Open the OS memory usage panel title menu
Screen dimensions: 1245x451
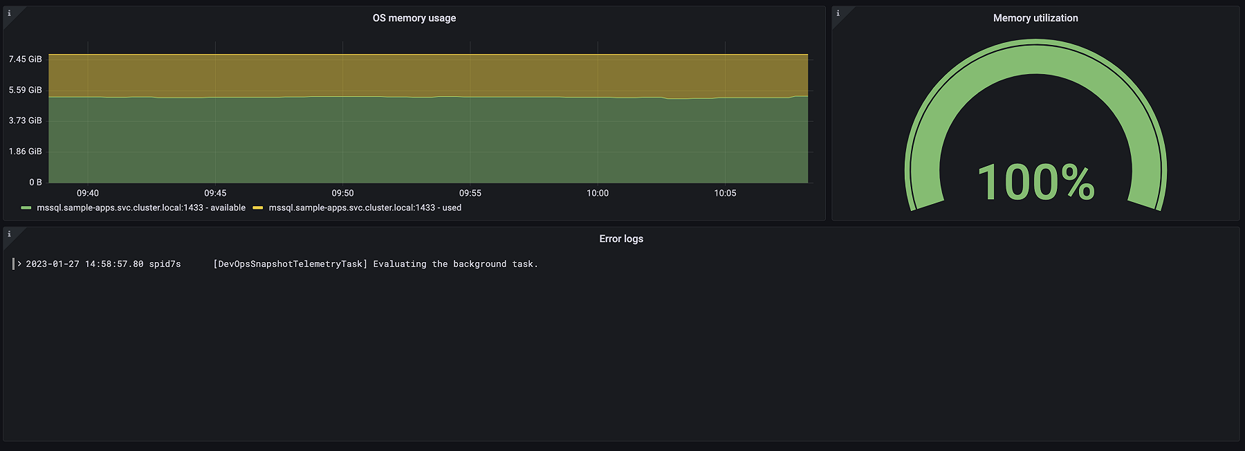pyautogui.click(x=414, y=18)
